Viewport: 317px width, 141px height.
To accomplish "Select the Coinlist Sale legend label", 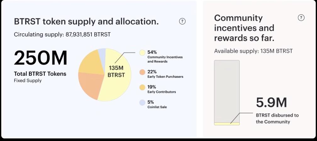I will click(157, 107).
